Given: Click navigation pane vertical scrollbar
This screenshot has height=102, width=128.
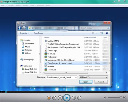Looking at the screenshot, I should click(40, 54).
